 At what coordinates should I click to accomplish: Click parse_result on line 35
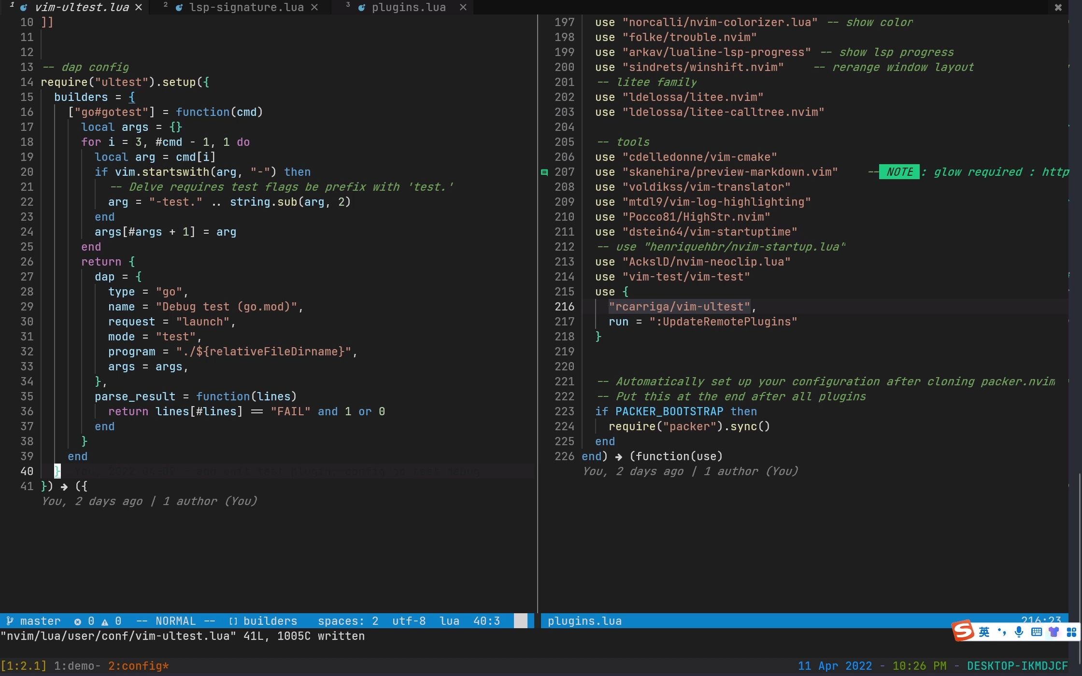[135, 396]
